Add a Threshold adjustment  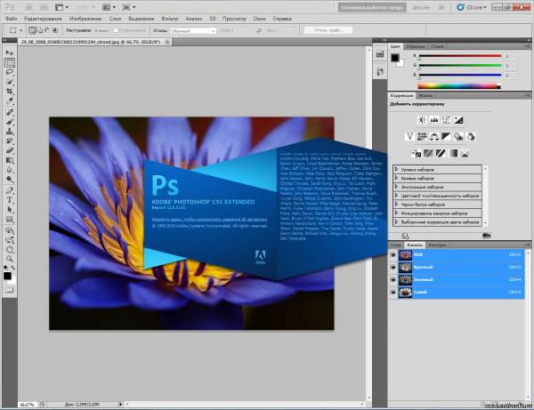(x=441, y=154)
